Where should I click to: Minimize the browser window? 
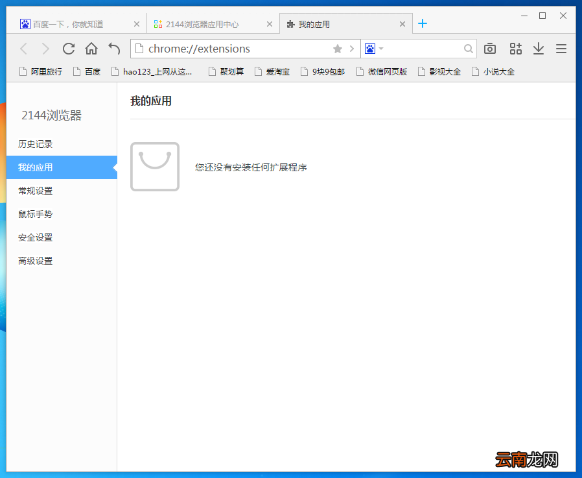[x=524, y=16]
